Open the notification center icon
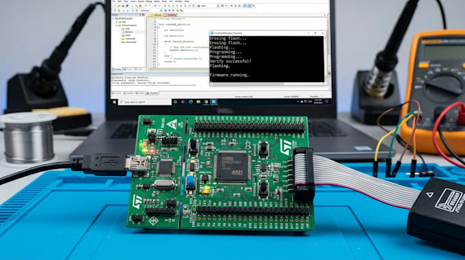 [326, 101]
